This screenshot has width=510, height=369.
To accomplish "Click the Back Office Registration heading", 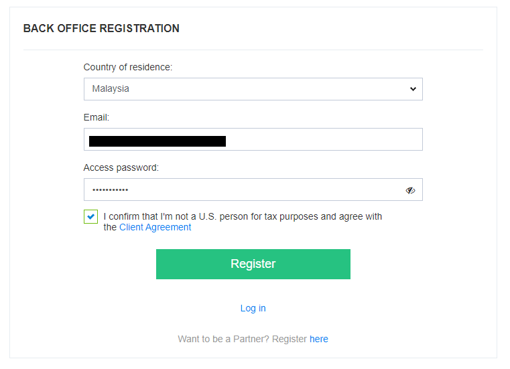I will click(101, 29).
